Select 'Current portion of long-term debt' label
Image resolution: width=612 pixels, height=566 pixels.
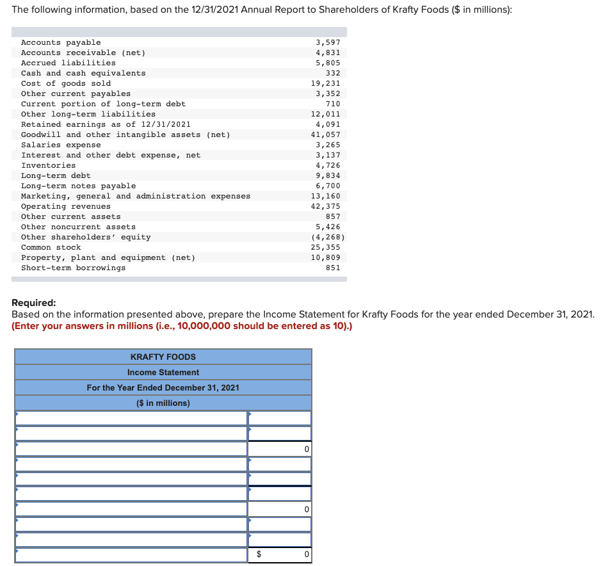[x=104, y=104]
